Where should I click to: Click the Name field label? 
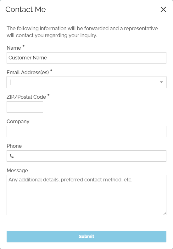click(14, 48)
